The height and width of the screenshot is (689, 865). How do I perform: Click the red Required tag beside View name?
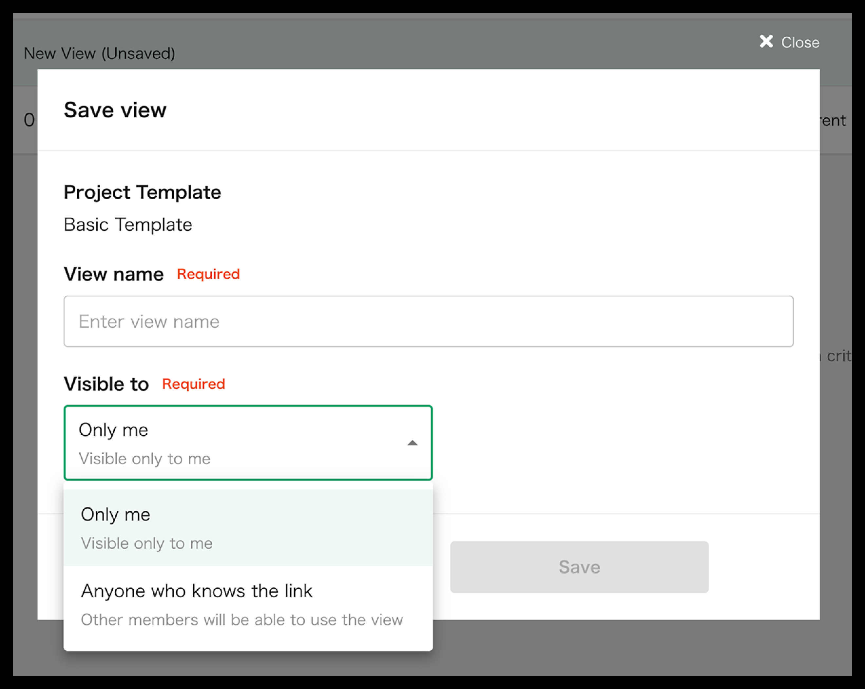pos(208,274)
